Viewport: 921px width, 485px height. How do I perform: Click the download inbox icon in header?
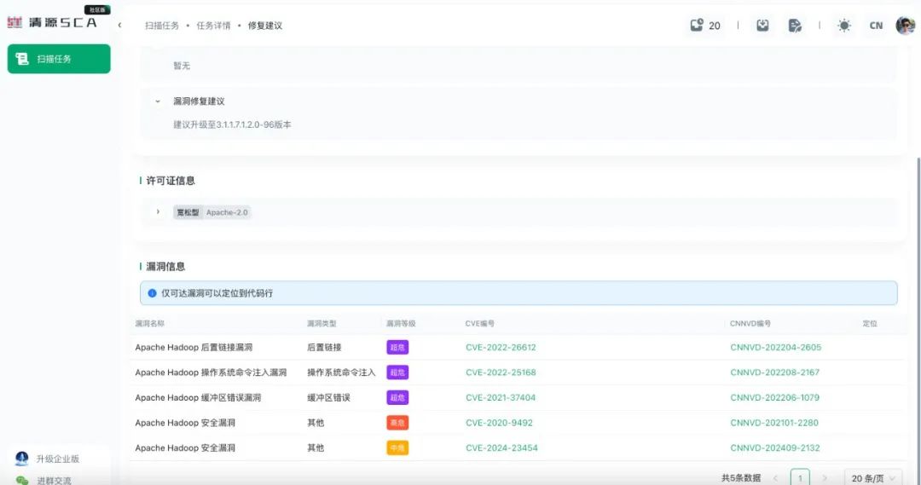coord(762,26)
